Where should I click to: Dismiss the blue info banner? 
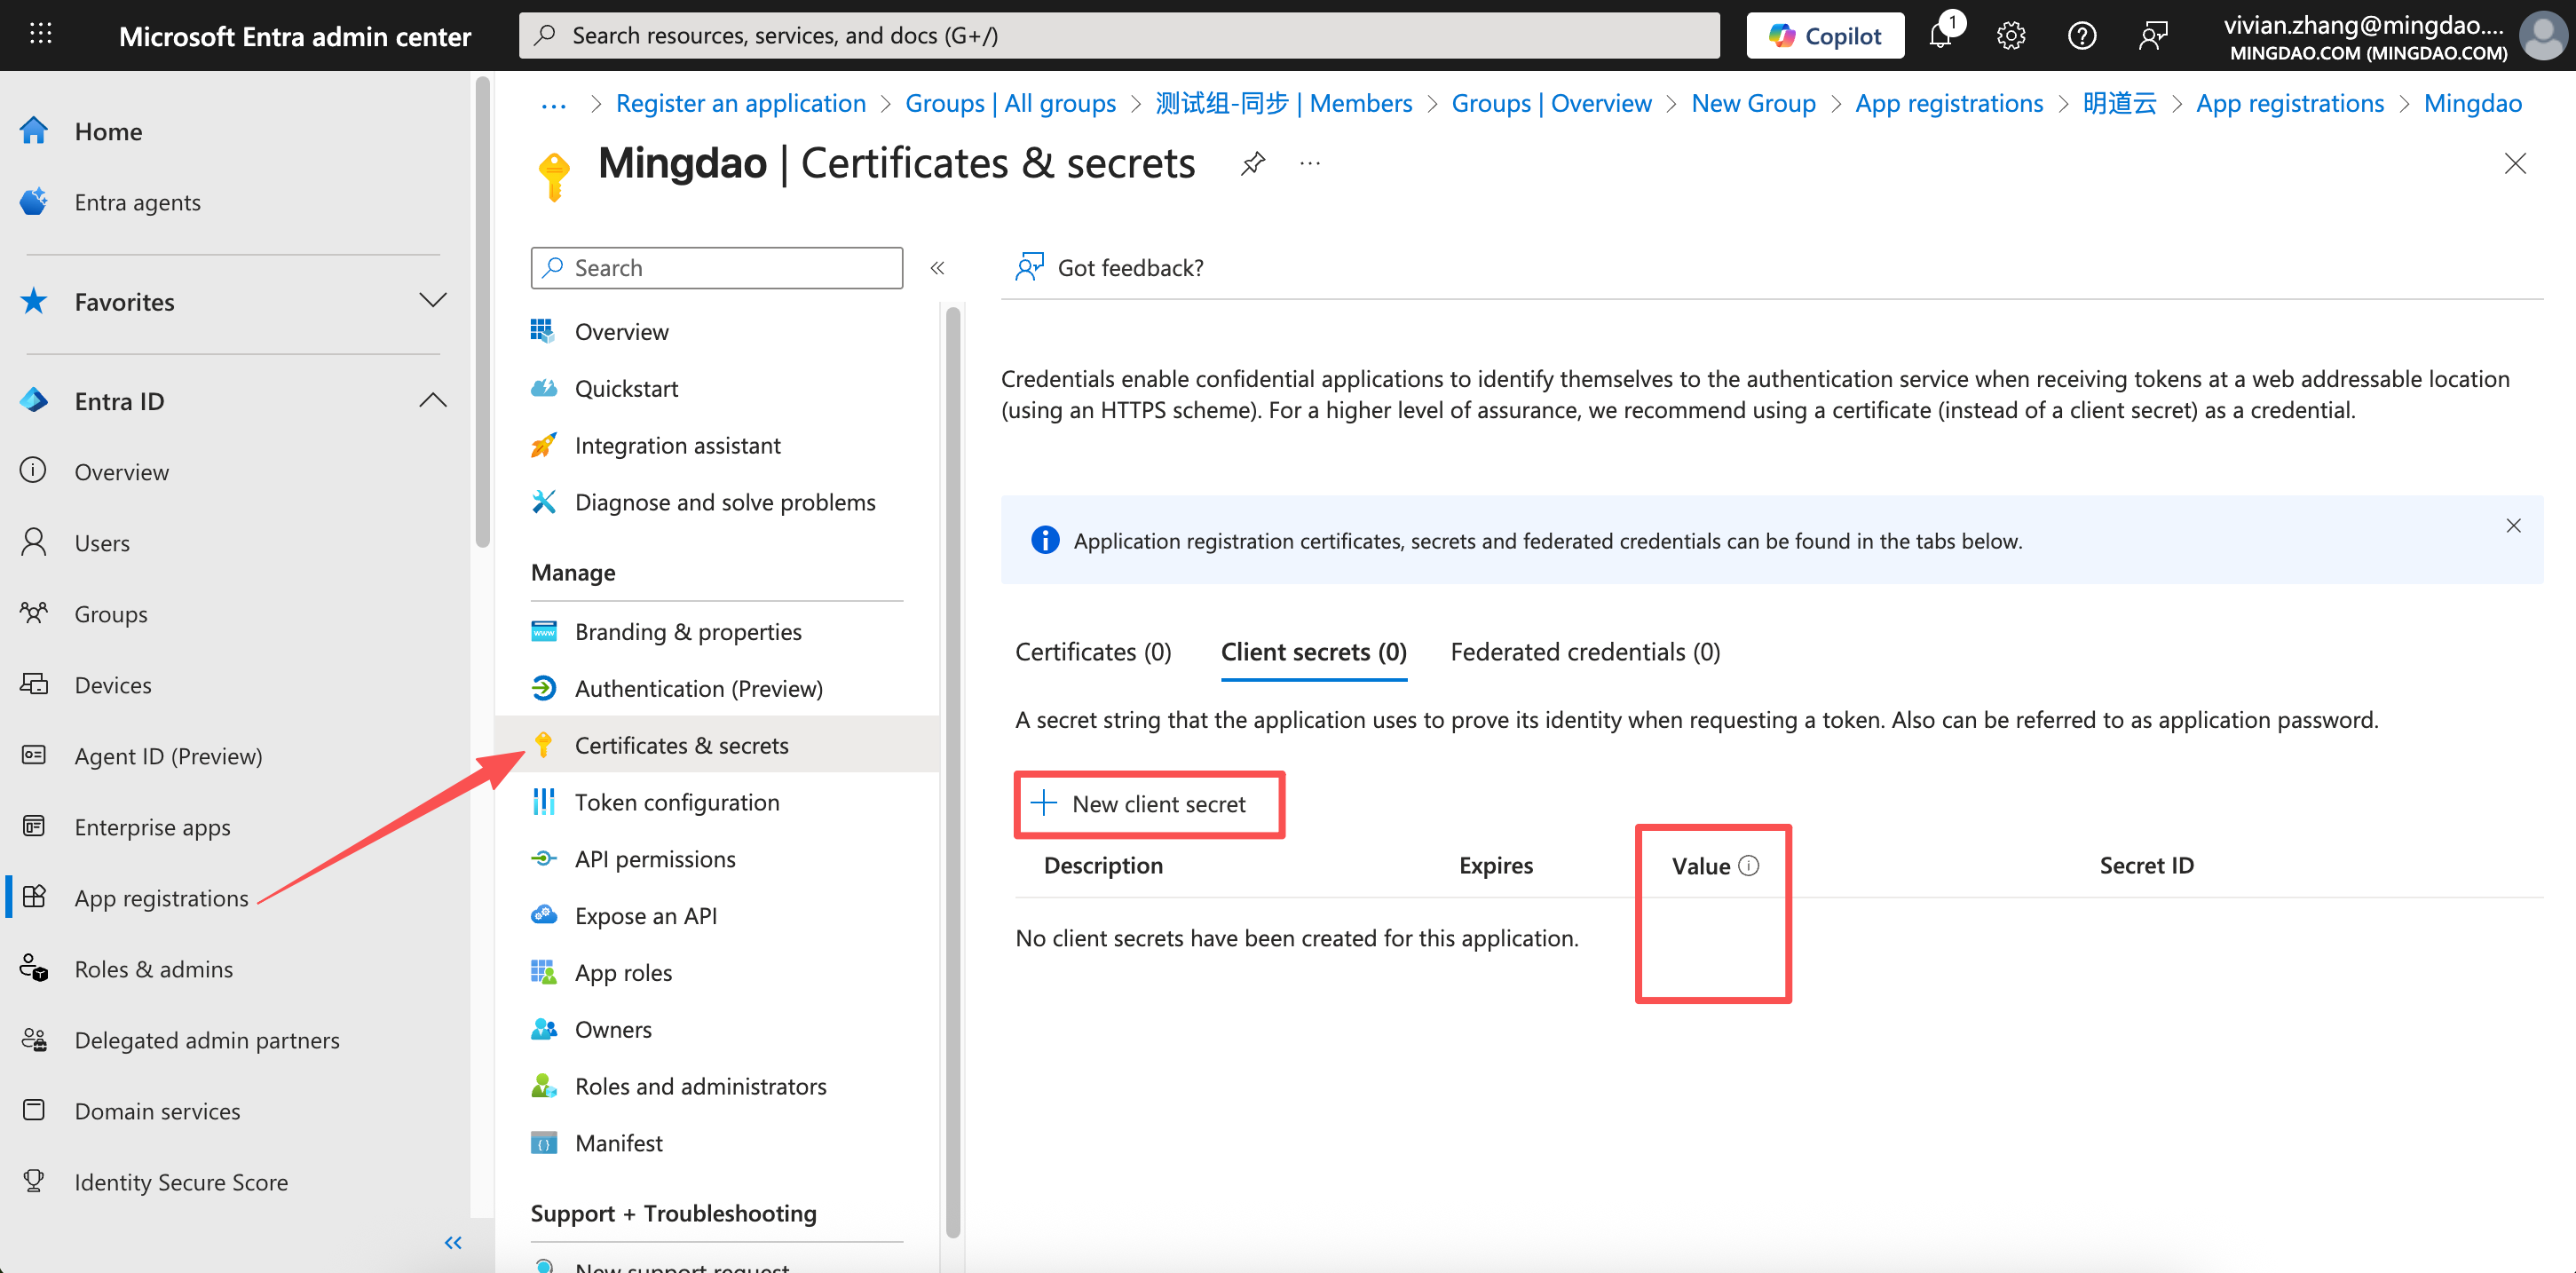coord(2513,526)
